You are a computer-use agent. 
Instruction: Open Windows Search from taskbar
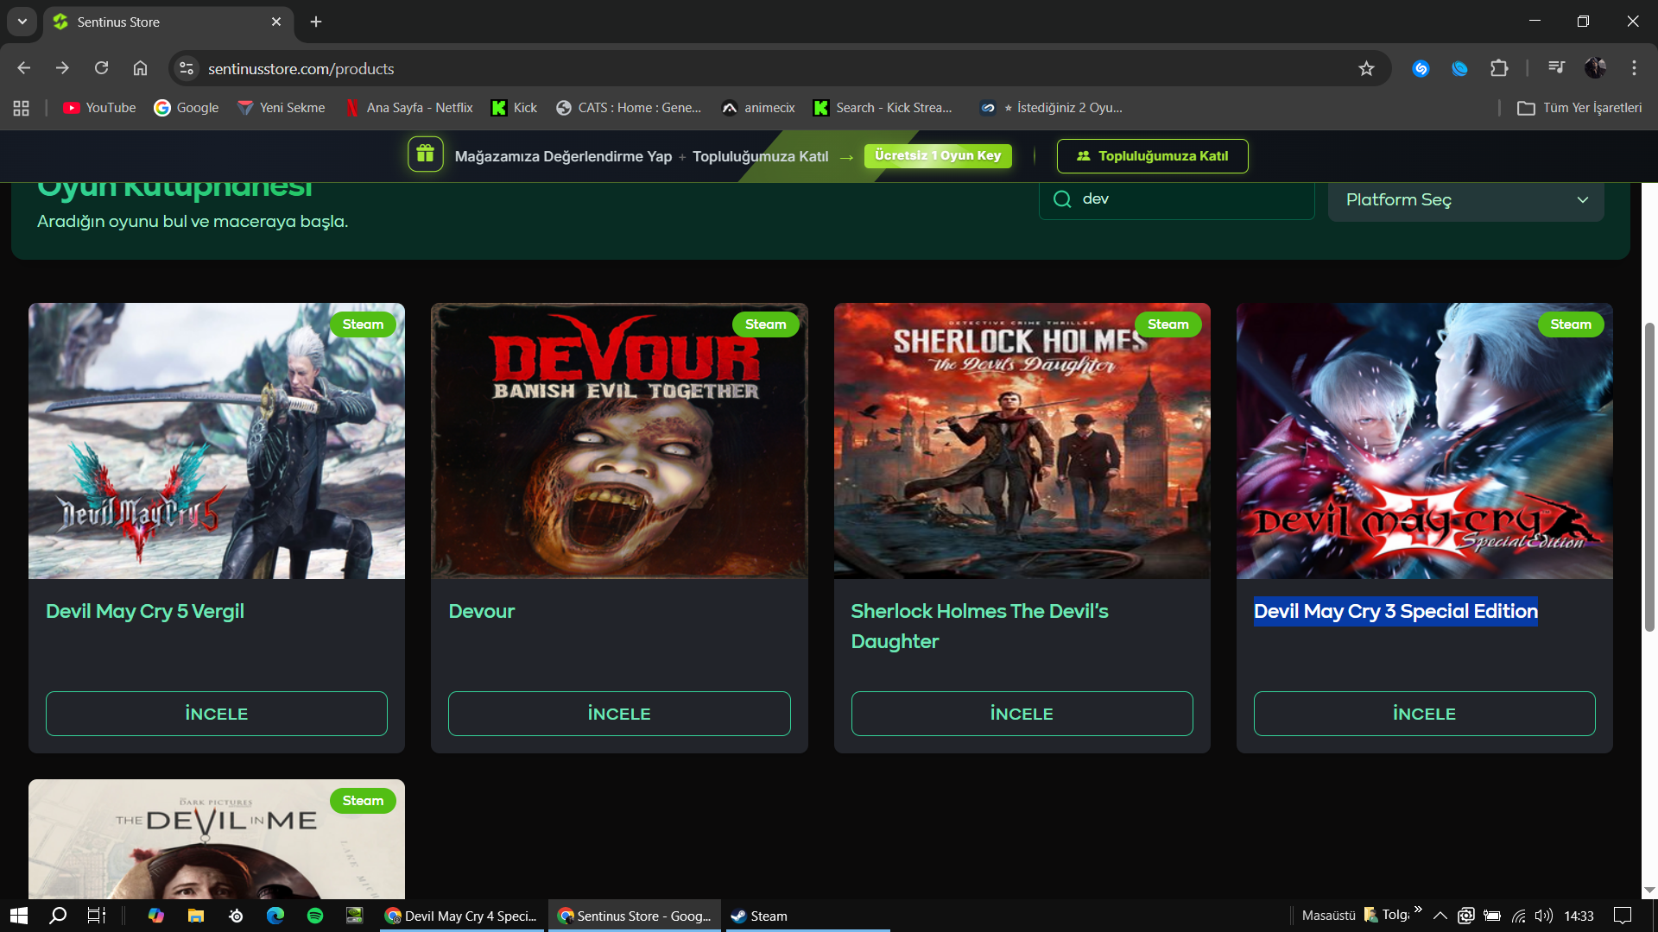coord(58,916)
